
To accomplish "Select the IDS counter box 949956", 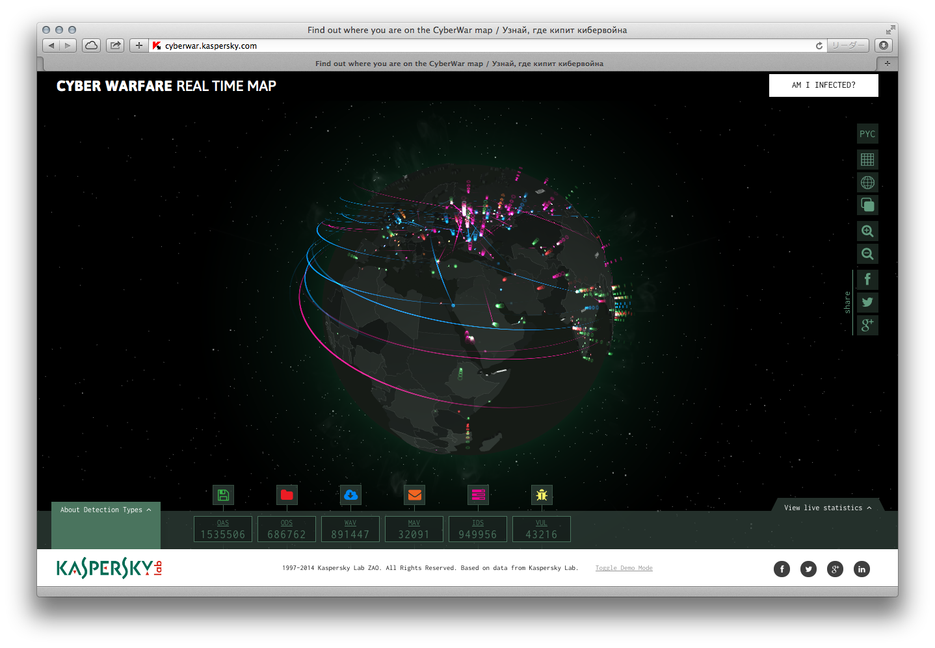I will tap(478, 529).
